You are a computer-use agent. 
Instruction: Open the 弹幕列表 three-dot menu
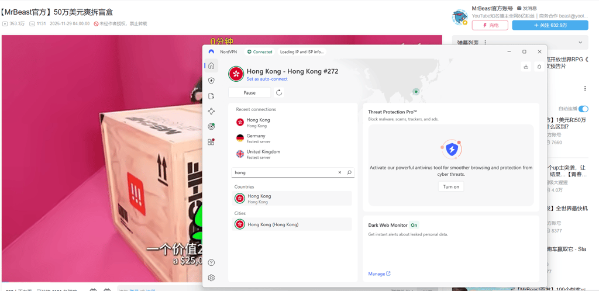485,42
